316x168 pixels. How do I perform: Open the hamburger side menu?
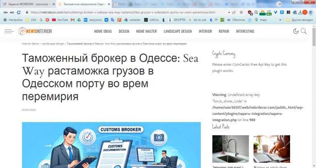[9, 31]
